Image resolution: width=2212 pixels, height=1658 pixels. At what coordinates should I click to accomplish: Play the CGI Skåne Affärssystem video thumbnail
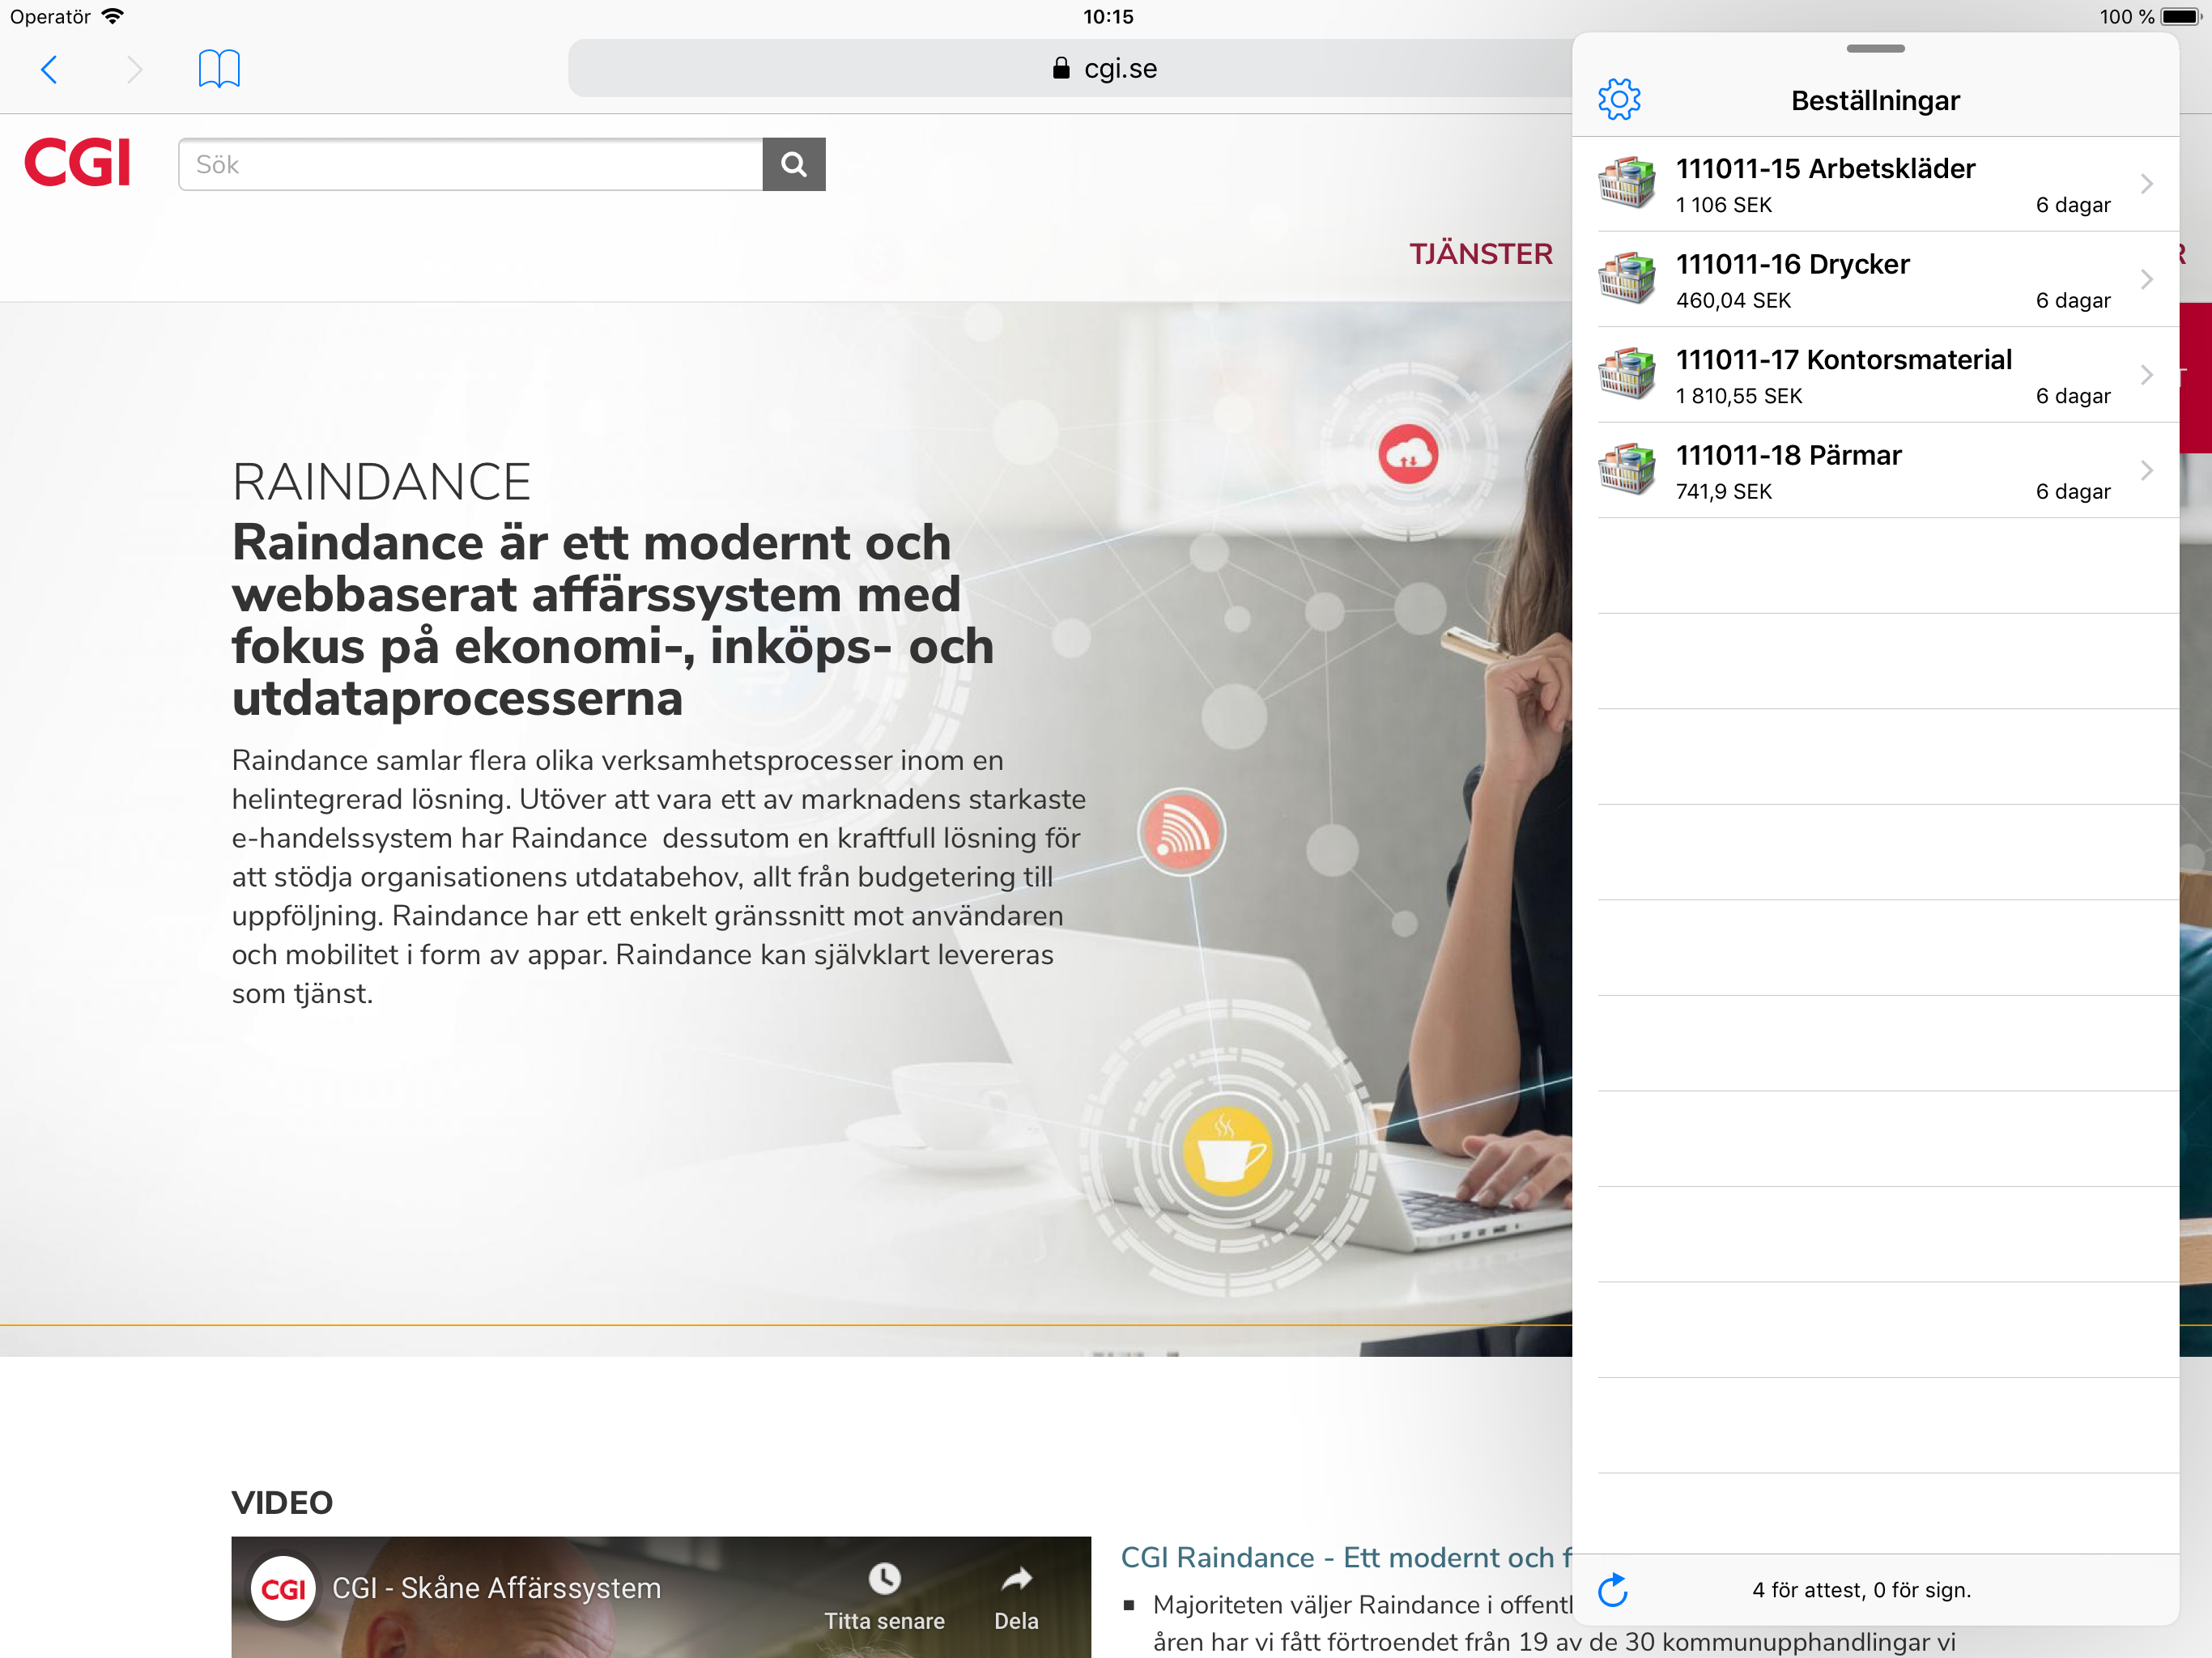pyautogui.click(x=661, y=1597)
